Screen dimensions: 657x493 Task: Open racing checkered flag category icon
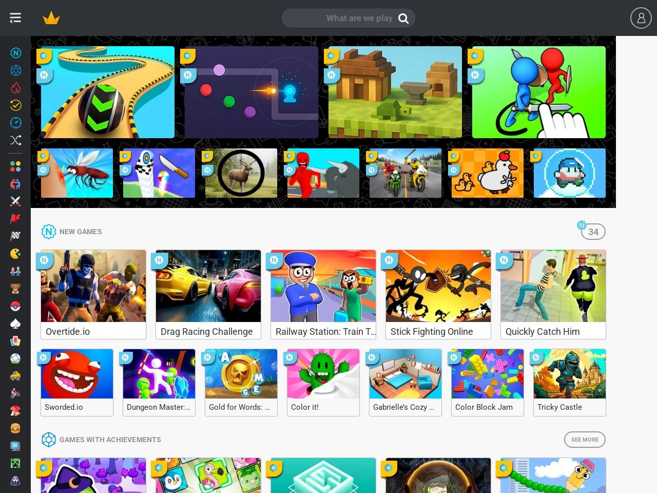click(x=15, y=236)
